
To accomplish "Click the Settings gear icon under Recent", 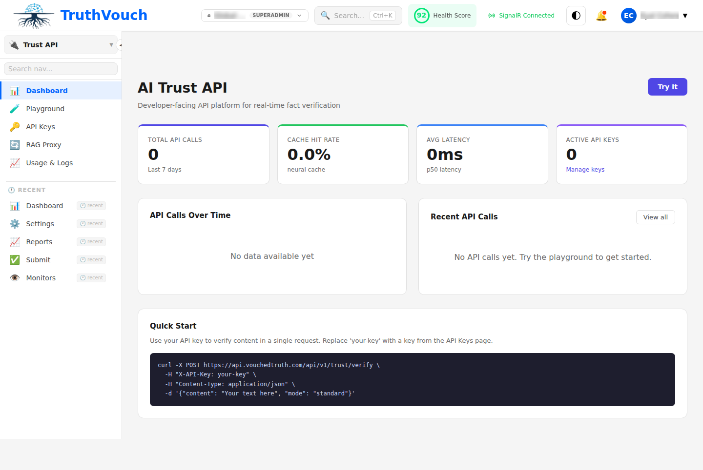I will click(x=15, y=223).
